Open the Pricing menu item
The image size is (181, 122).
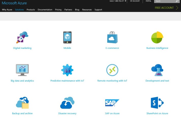tap(58, 10)
